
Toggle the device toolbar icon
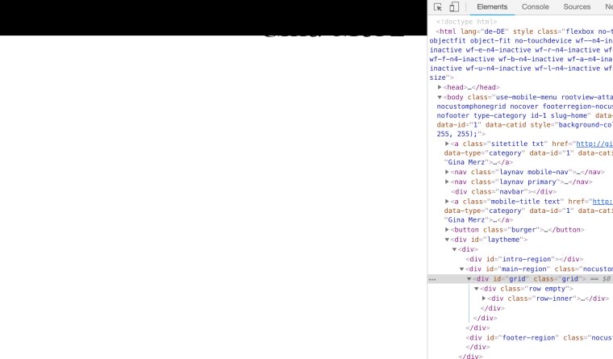[x=454, y=7]
